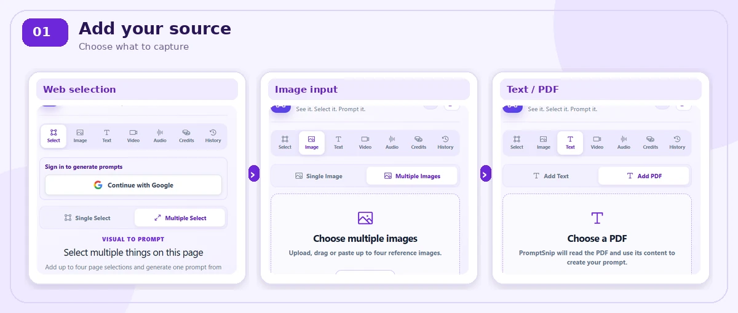Click the image icon in Choose multiple images dropzone
The image size is (738, 313).
pyautogui.click(x=365, y=218)
